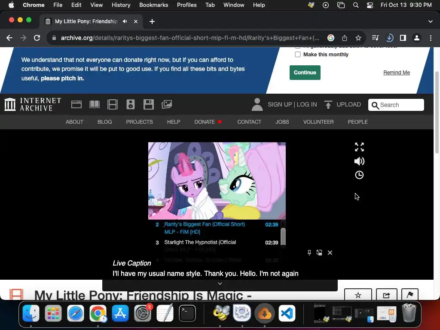
Task: Bookmark page with Chrome star icon
Action: pos(358,38)
